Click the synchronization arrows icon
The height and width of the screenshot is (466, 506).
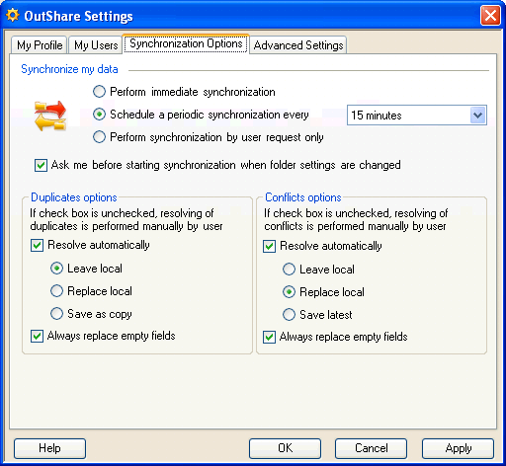(50, 116)
